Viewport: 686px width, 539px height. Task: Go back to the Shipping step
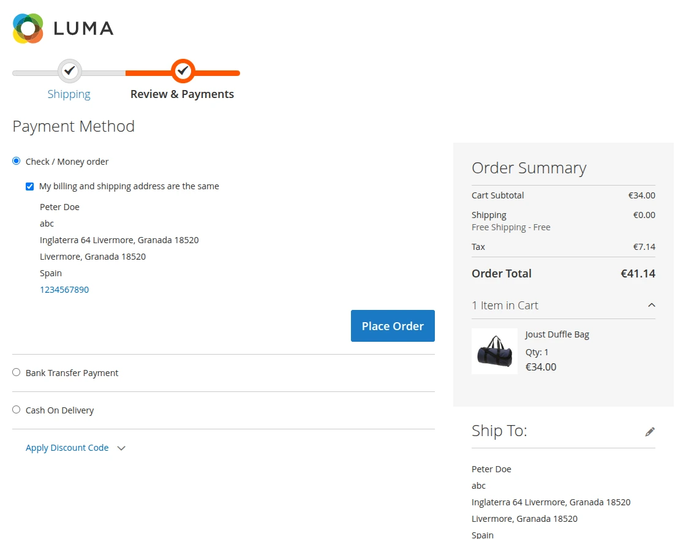coord(69,94)
